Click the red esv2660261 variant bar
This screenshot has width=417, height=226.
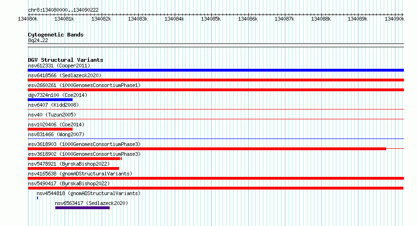[x=216, y=90]
